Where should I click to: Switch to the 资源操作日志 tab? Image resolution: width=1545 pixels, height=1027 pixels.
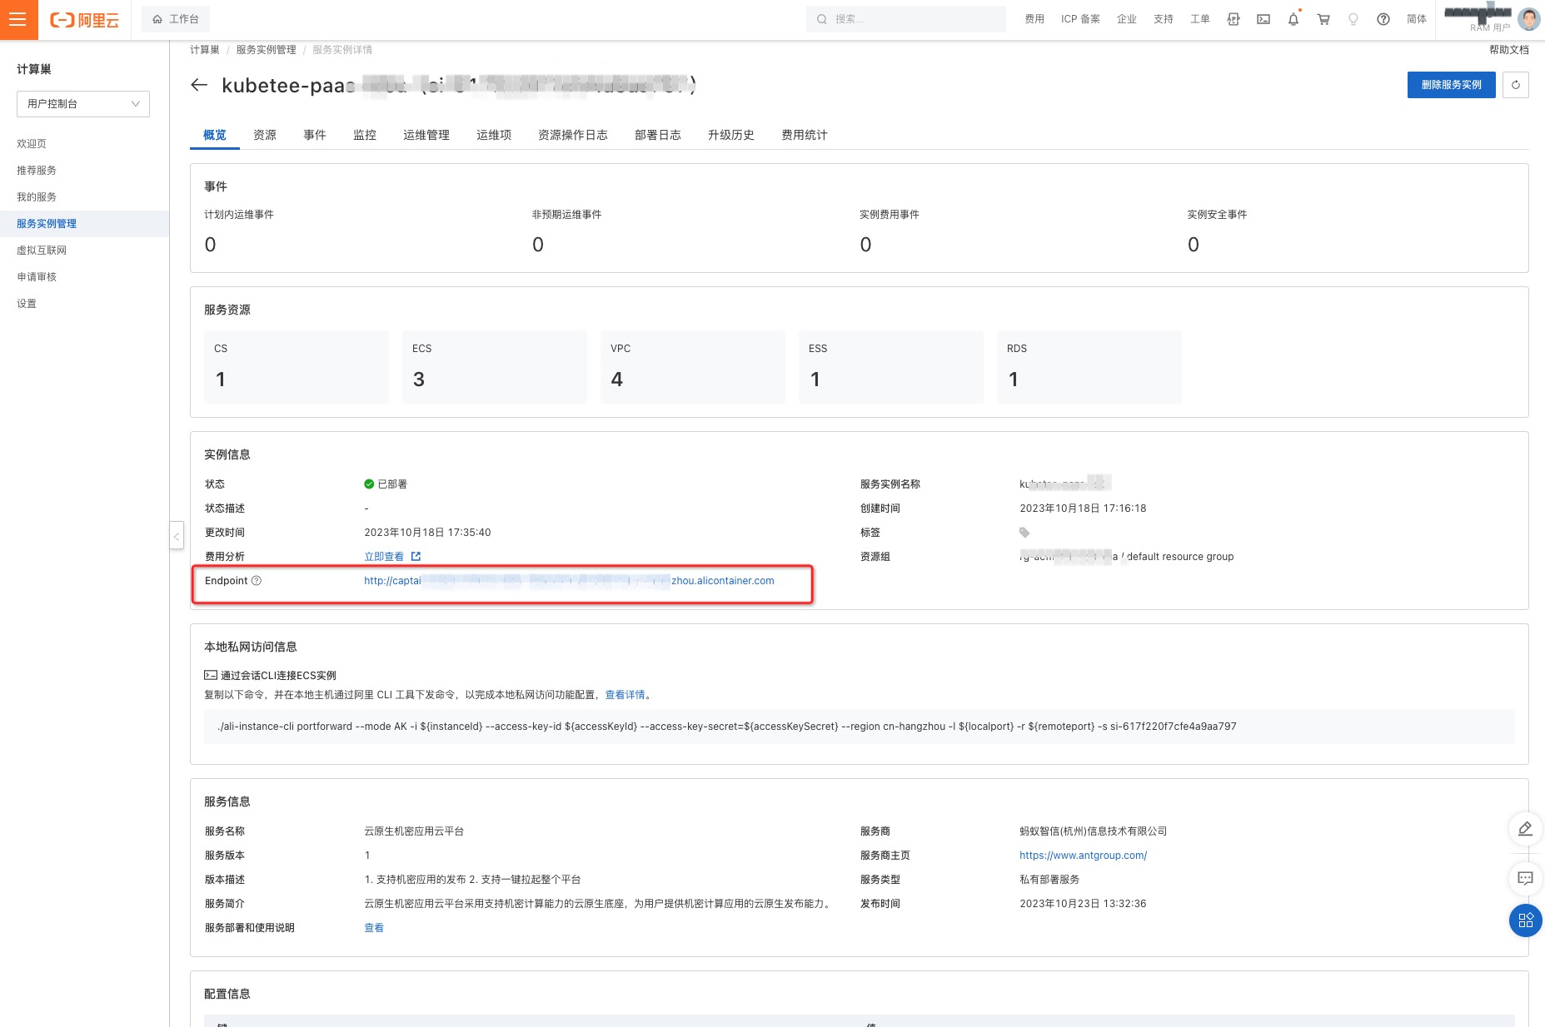pos(573,135)
